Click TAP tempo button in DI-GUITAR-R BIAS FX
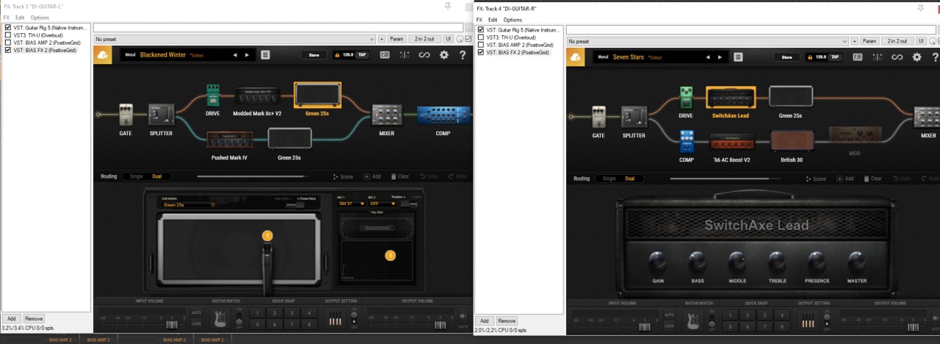The image size is (940, 344). (x=835, y=57)
